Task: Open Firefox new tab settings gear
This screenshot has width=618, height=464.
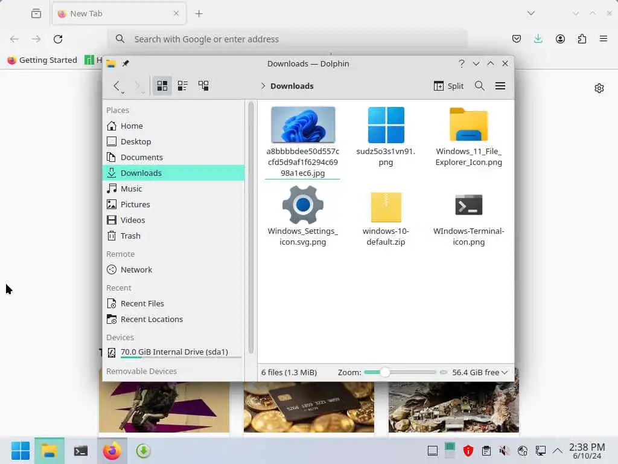Action: [x=599, y=88]
